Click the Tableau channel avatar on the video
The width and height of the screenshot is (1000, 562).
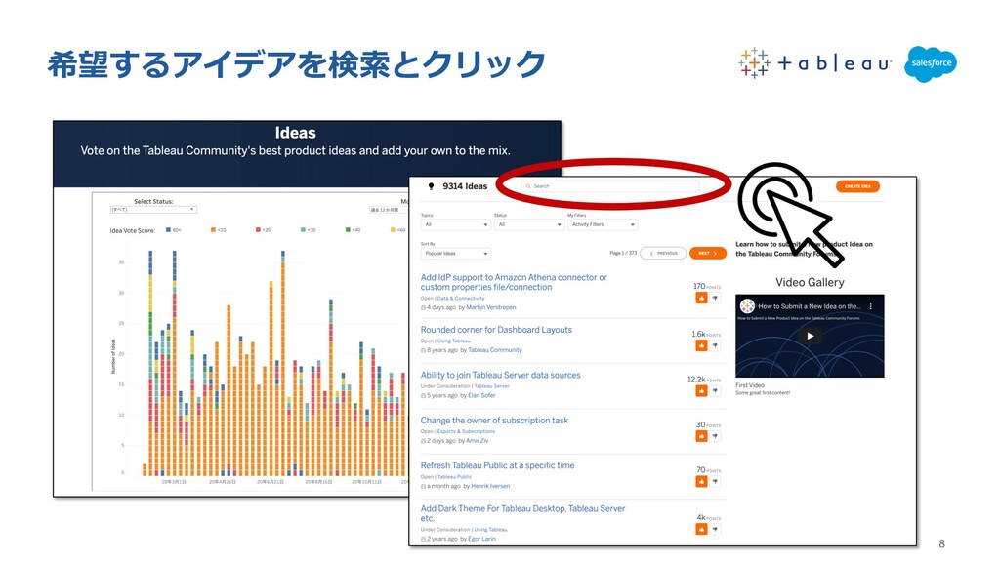(747, 306)
